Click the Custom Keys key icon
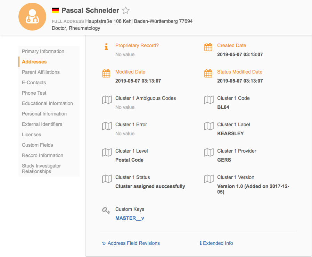Viewport: 312px width, 257px height. point(106,211)
